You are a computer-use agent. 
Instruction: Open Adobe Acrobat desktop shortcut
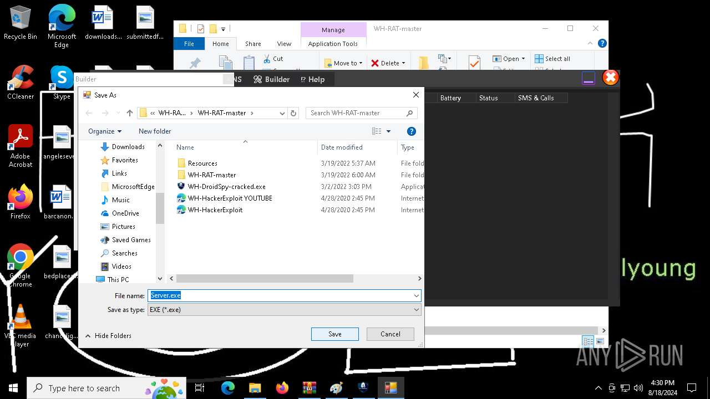tap(20, 146)
